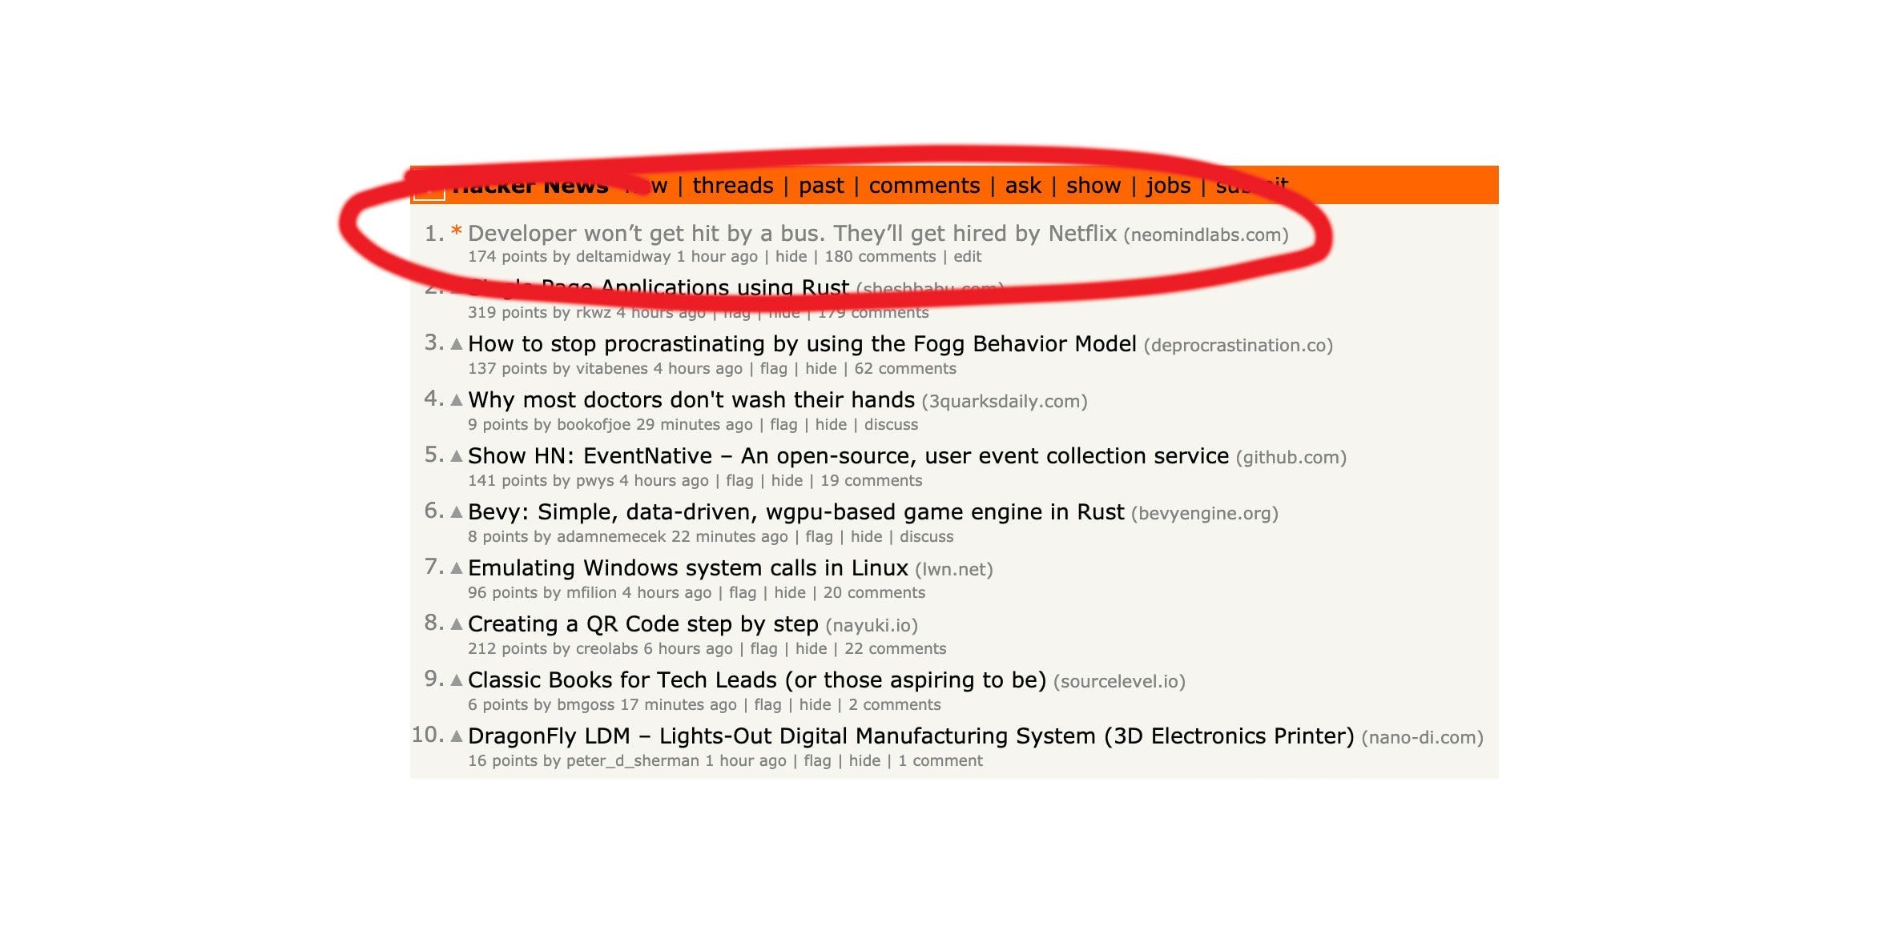
Task: Hide the Fogg Behavior Model story
Action: pyautogui.click(x=820, y=369)
